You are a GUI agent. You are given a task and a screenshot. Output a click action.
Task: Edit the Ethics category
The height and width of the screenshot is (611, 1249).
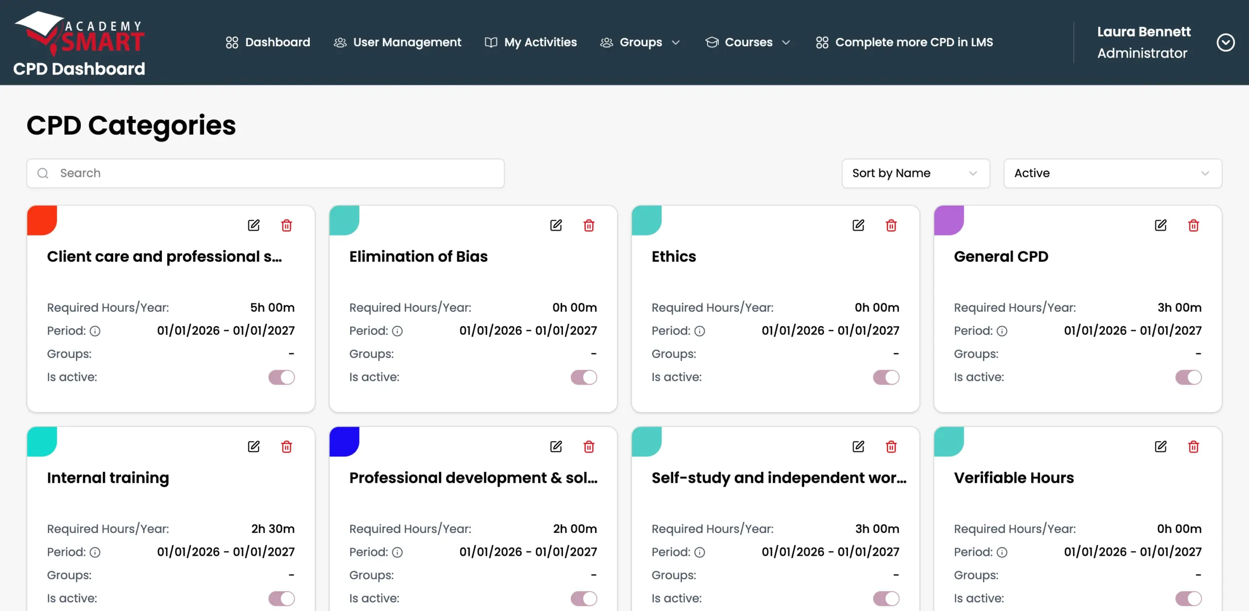pos(858,225)
